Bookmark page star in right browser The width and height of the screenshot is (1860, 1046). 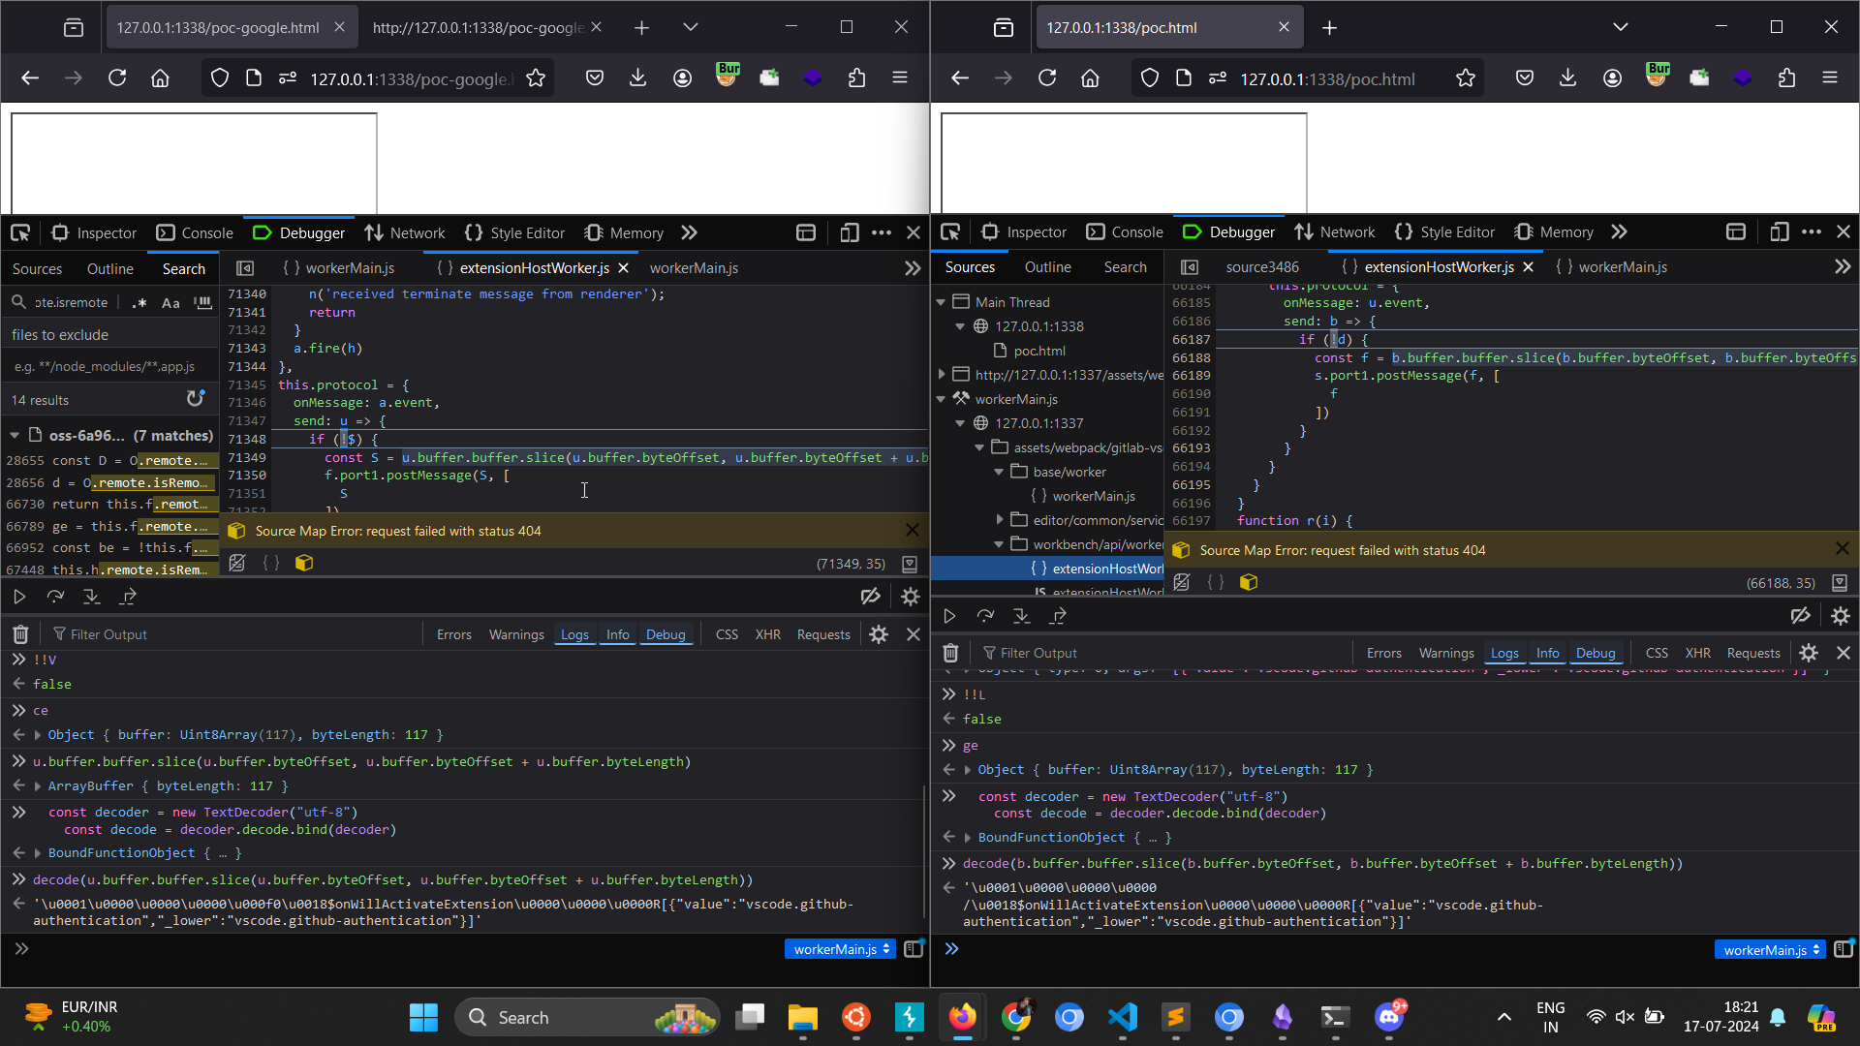pos(1465,78)
